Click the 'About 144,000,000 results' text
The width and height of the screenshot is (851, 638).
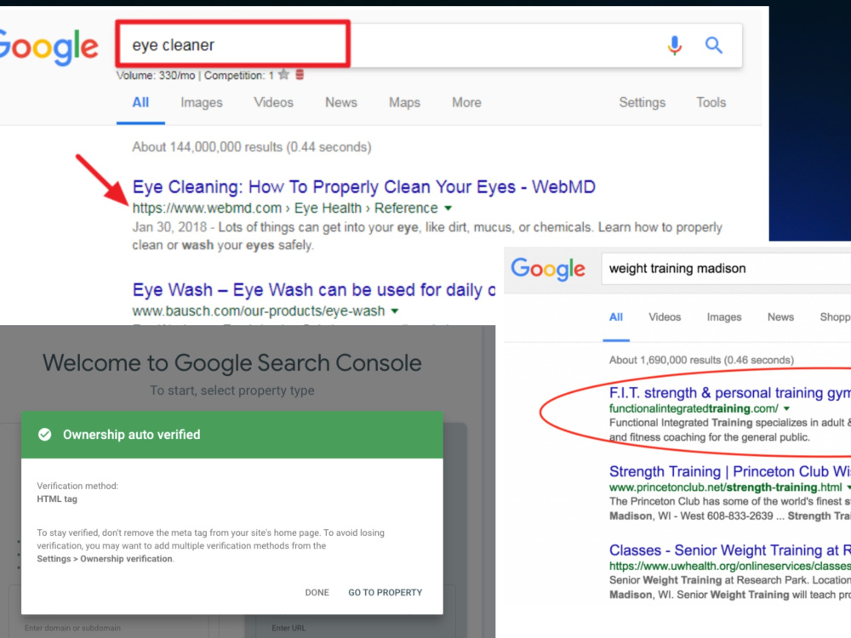[x=252, y=147]
